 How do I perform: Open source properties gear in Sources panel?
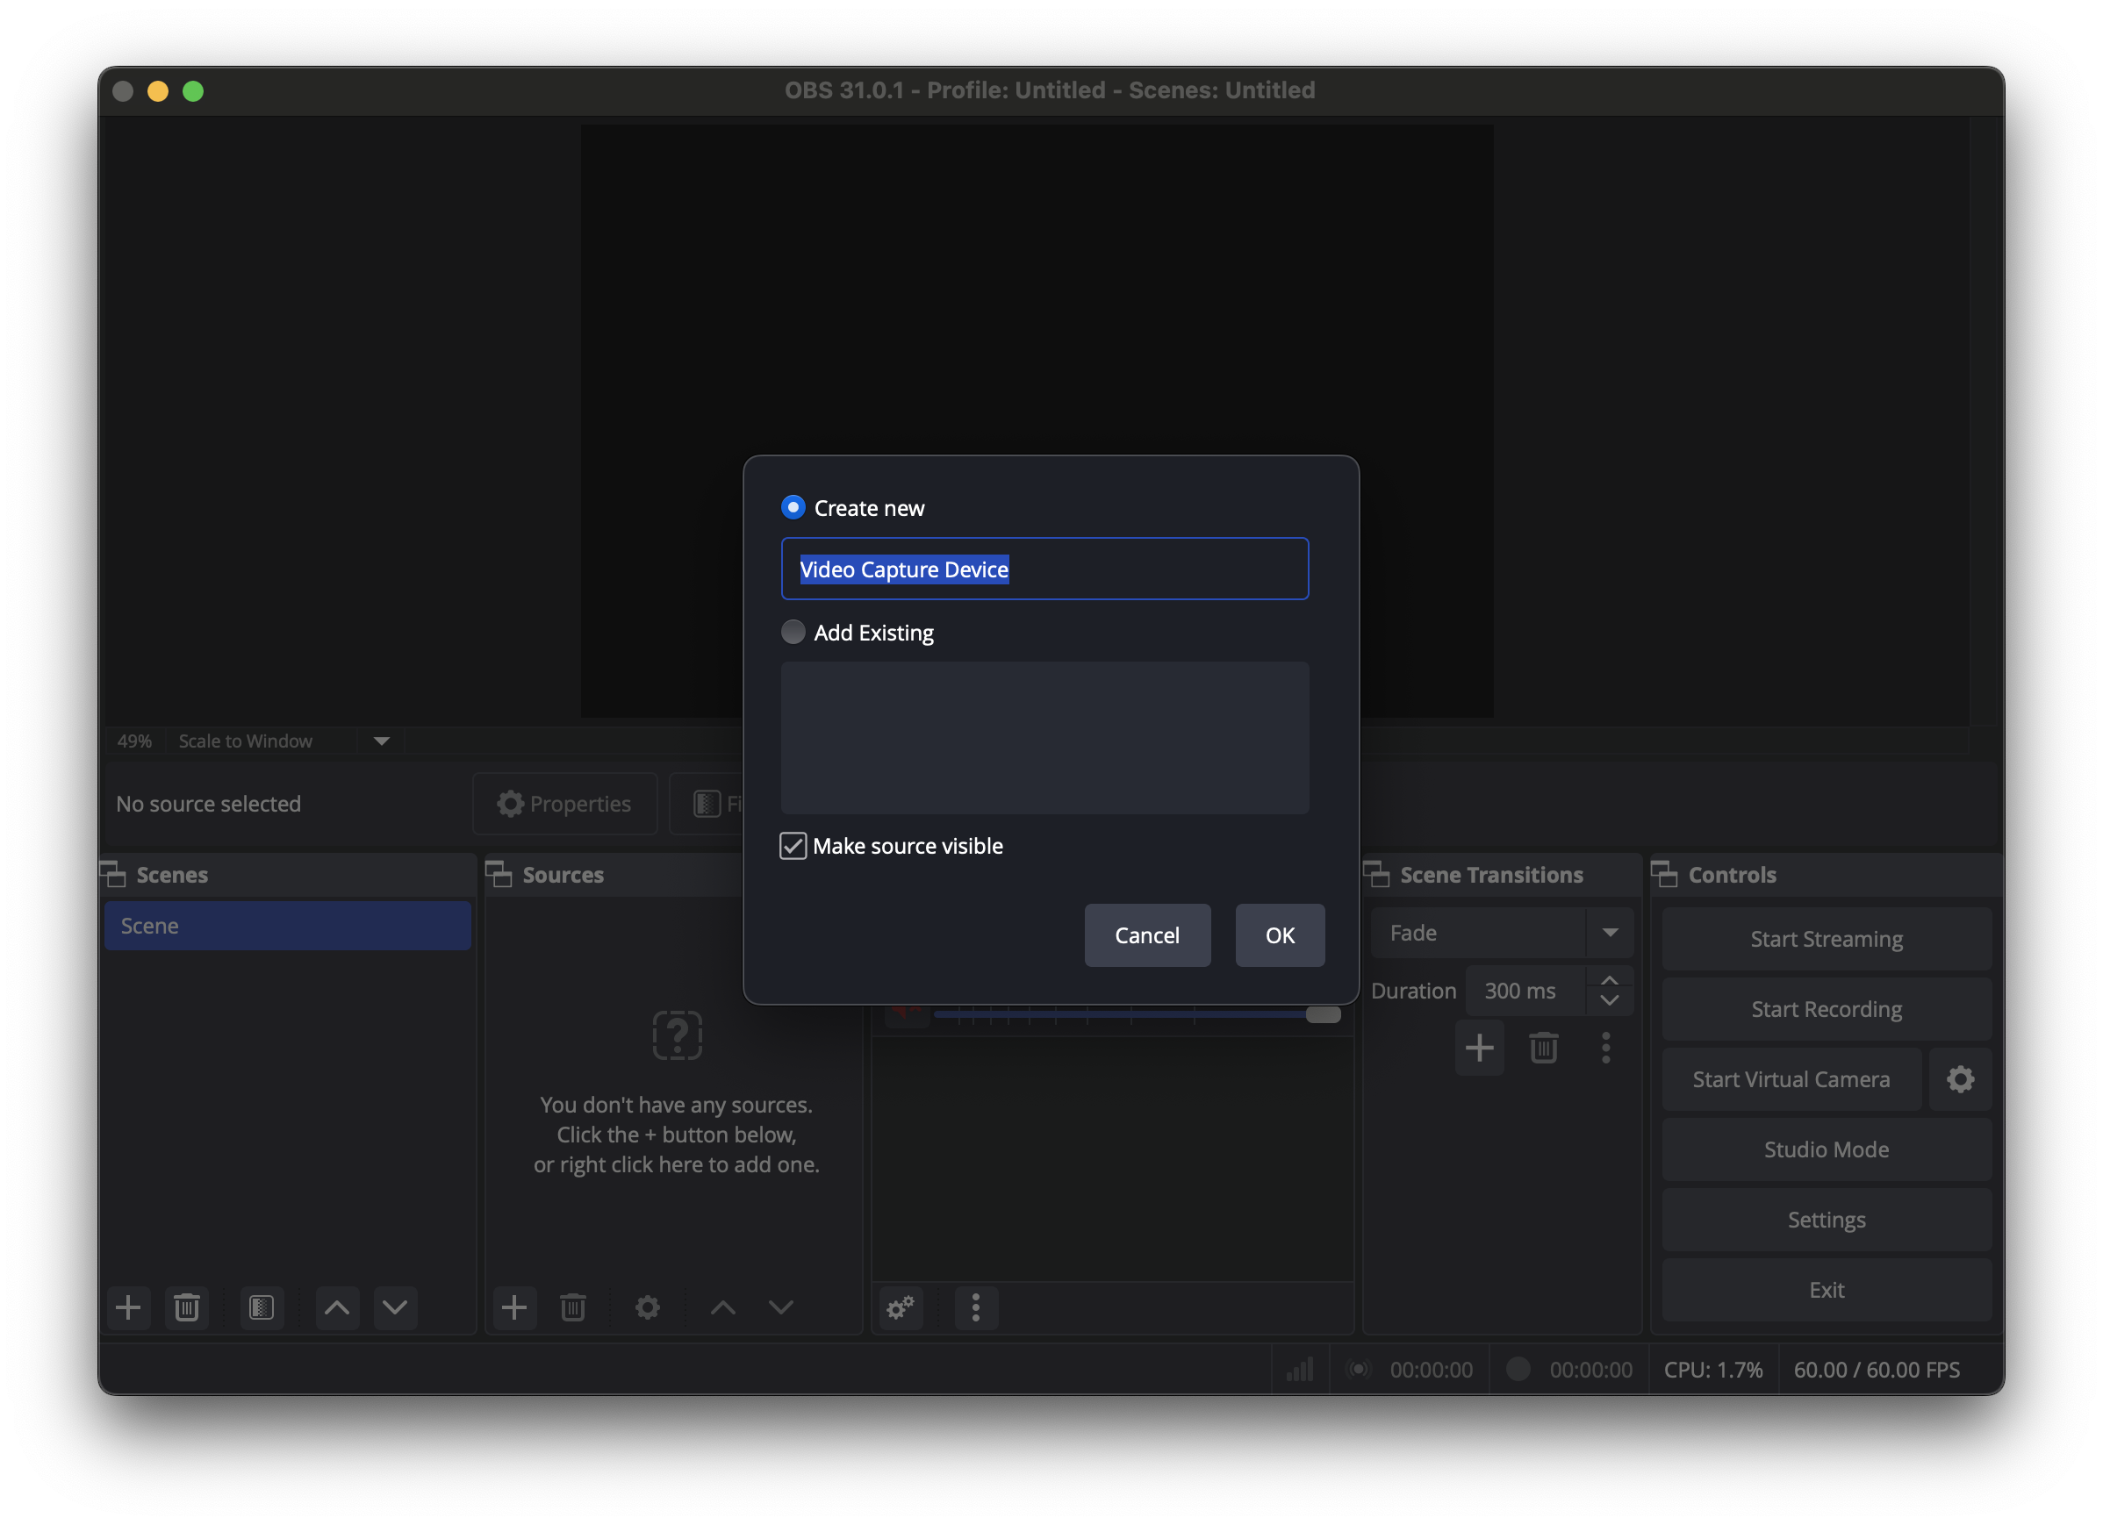click(x=647, y=1308)
